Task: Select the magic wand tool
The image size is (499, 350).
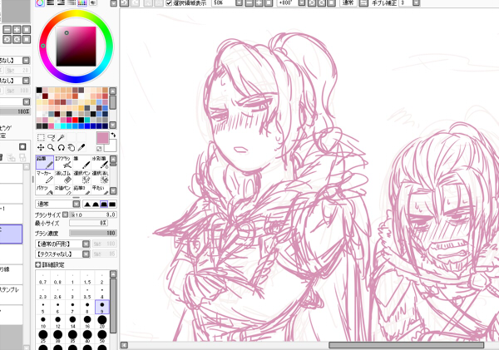Action: pos(61,137)
